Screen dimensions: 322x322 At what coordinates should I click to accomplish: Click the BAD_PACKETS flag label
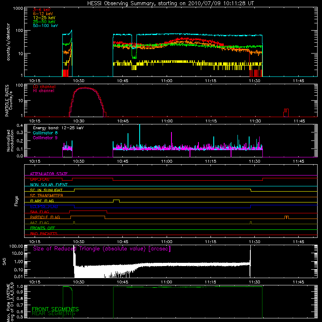[x=44, y=233]
